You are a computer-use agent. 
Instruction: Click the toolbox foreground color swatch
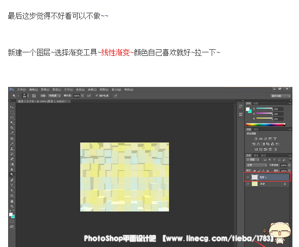(x=11, y=214)
